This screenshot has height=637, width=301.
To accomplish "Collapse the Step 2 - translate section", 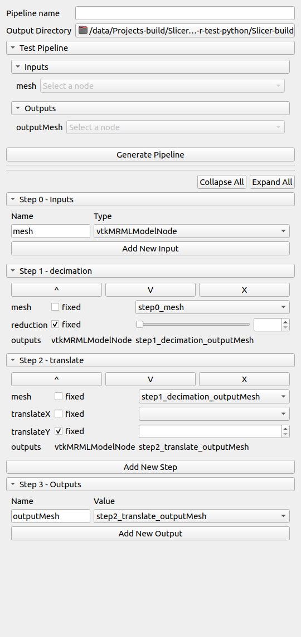I will coord(151,360).
